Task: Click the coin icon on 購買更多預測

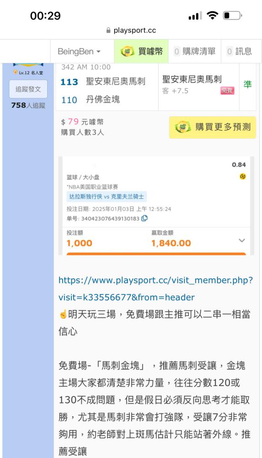Action: coord(182,127)
